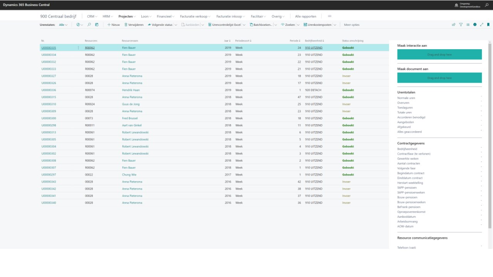Open the Financieel menu
This screenshot has height=277, width=493.
166,17
